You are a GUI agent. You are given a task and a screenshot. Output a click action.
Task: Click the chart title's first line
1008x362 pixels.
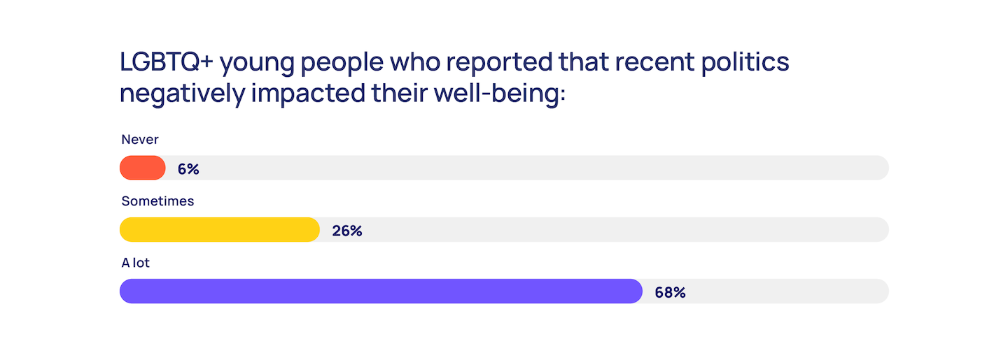(x=455, y=63)
